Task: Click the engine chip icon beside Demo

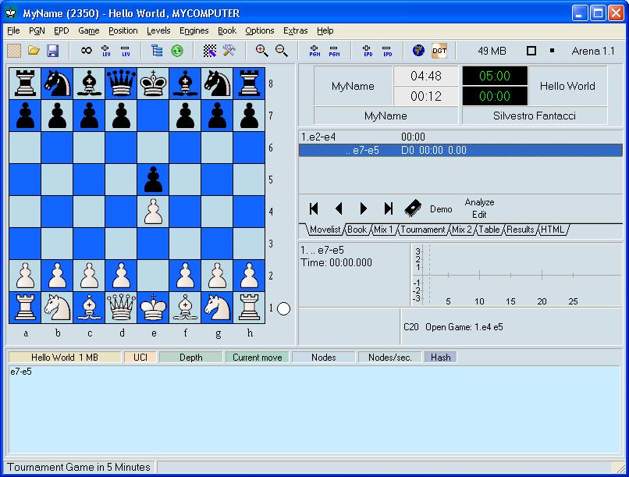Action: pos(414,208)
